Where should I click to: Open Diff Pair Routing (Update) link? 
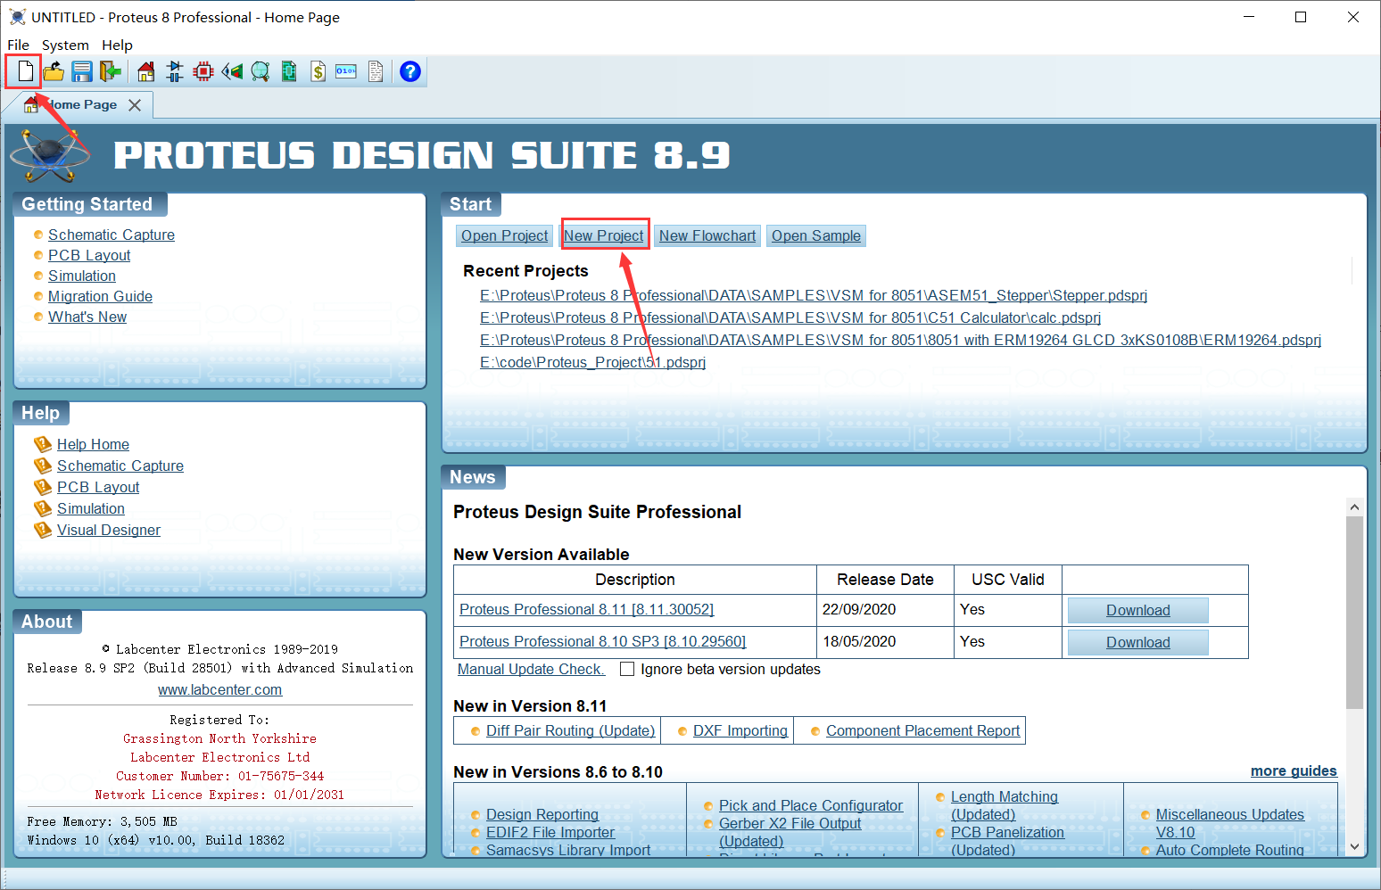click(x=570, y=730)
